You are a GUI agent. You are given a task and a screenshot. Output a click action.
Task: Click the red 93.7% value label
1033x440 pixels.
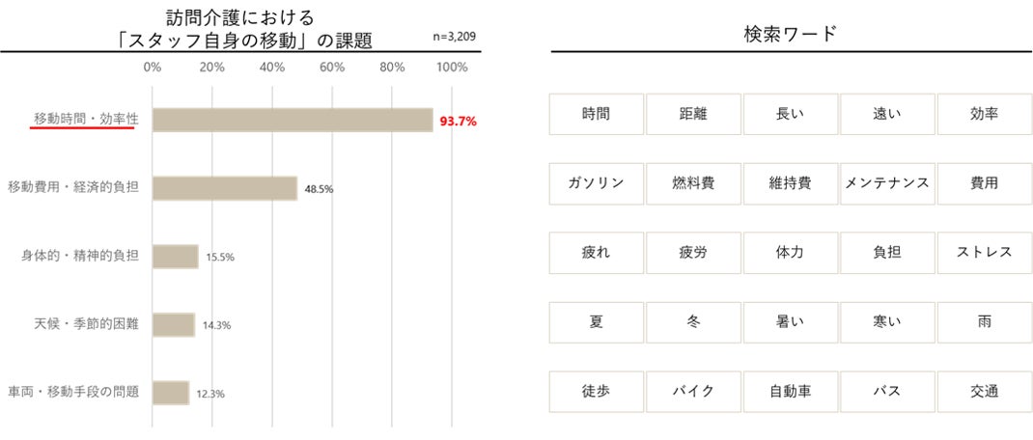click(459, 122)
